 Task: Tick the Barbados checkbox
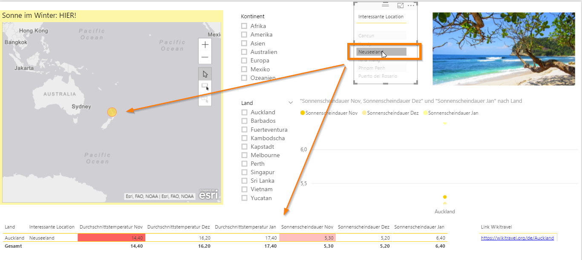(245, 121)
